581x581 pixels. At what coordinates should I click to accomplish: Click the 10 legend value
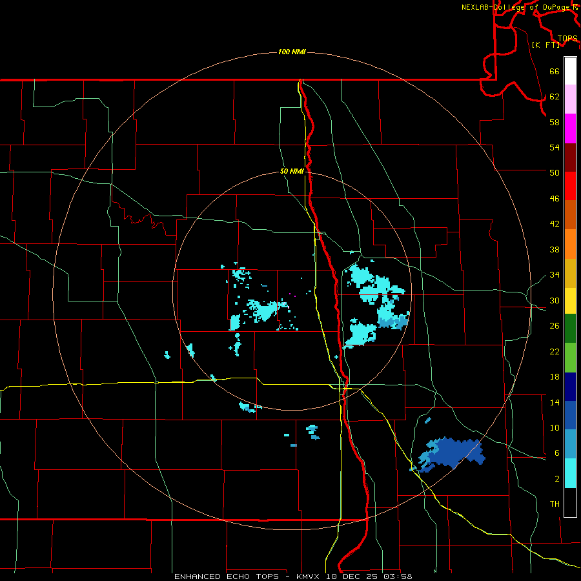pos(555,427)
